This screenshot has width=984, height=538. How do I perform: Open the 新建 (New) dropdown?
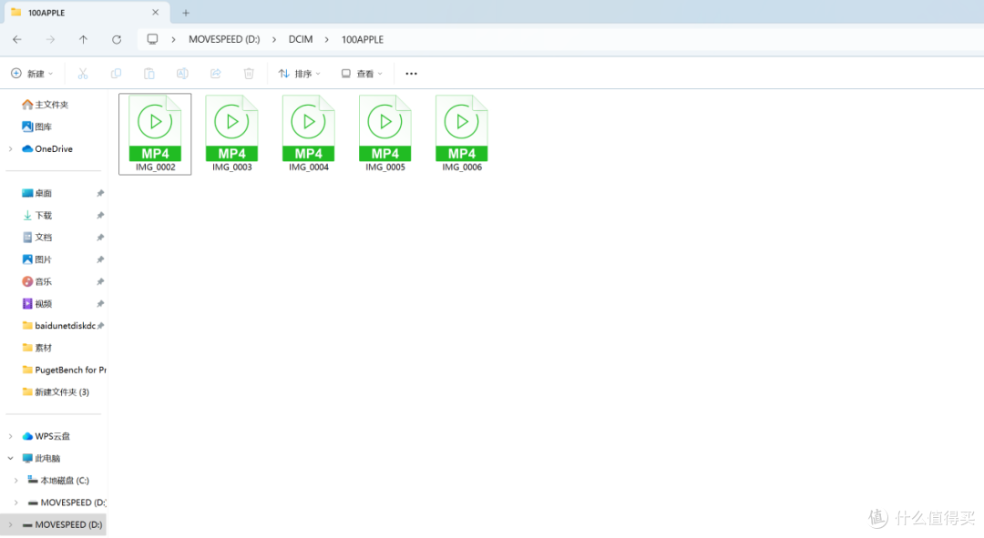tap(32, 74)
